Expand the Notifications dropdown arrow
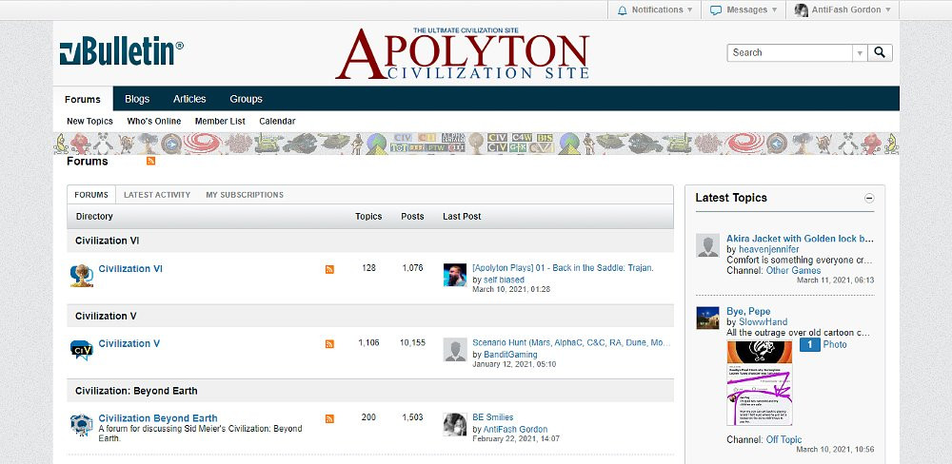The width and height of the screenshot is (952, 464). click(x=689, y=10)
